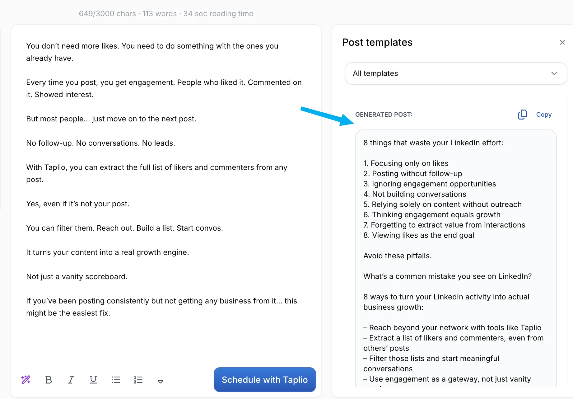Click "Not just a vanity scoreboard."

[x=77, y=277]
